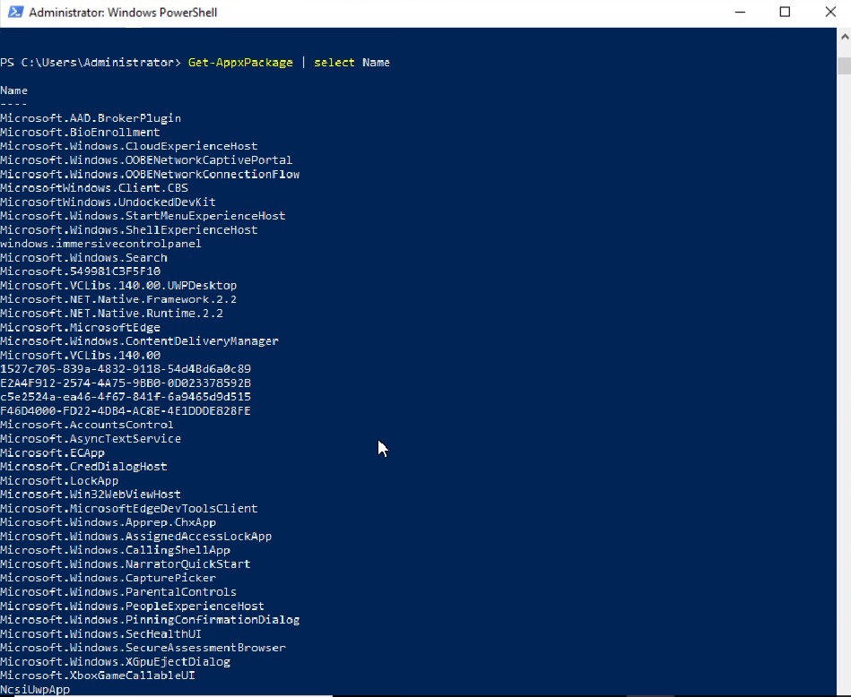Click 'Microsoft.LockApp' line
Image resolution: width=851 pixels, height=697 pixels.
(x=59, y=480)
